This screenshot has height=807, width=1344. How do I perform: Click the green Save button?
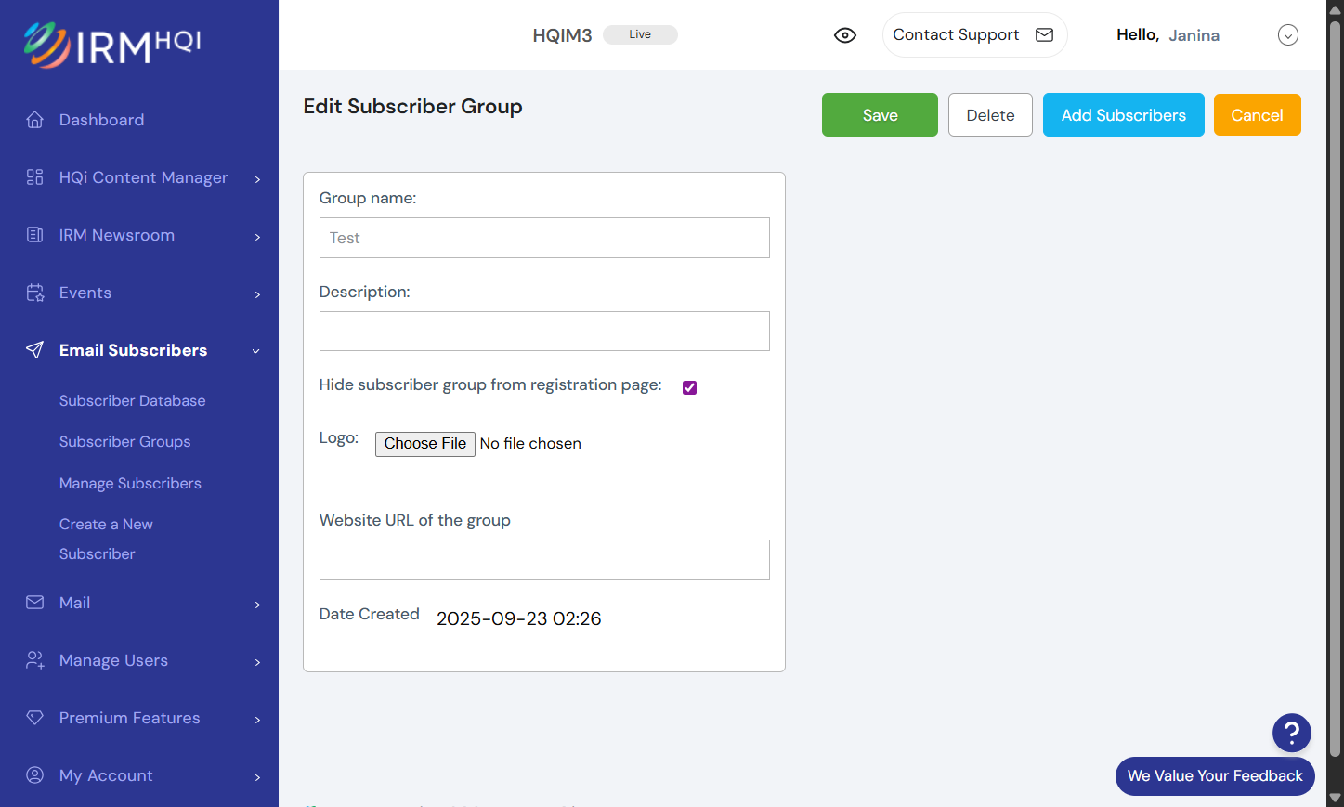pos(880,115)
